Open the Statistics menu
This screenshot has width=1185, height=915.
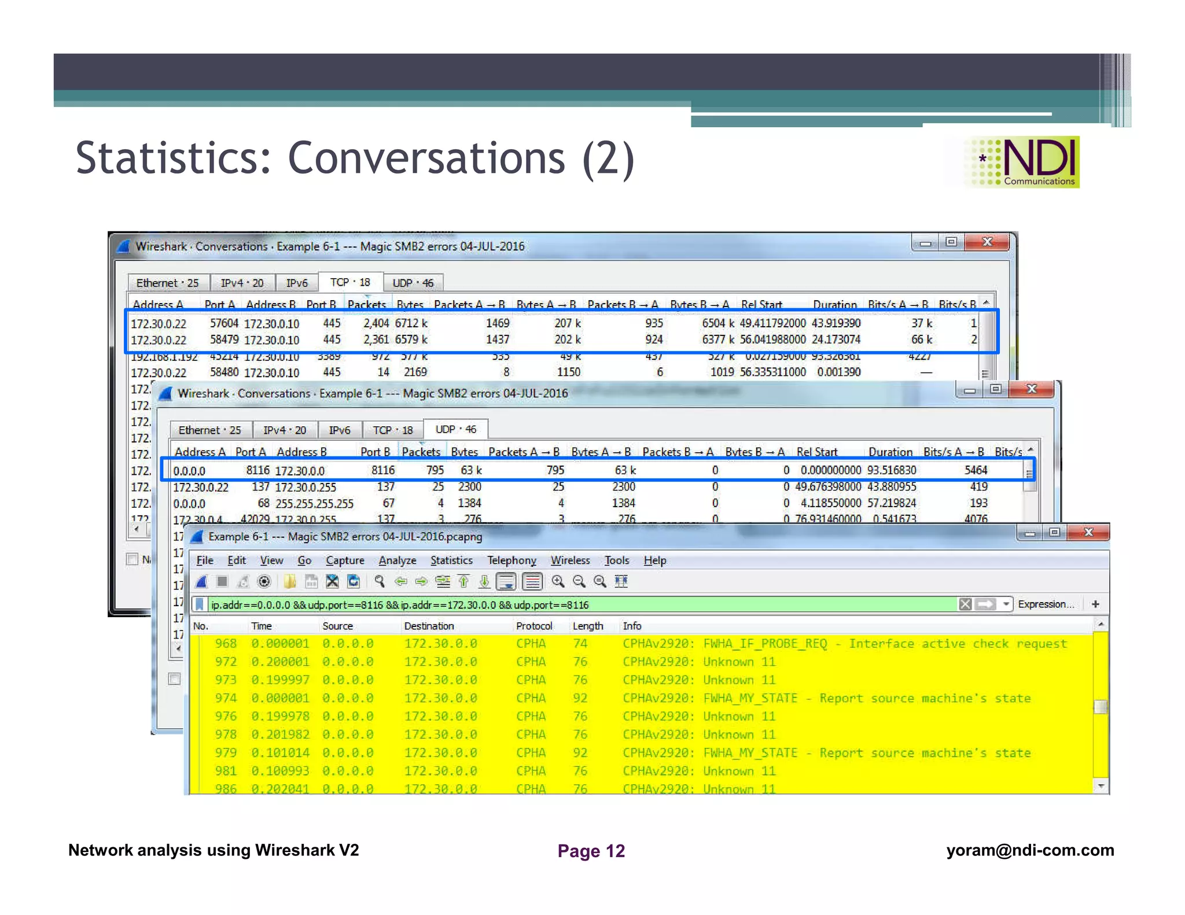(x=451, y=560)
